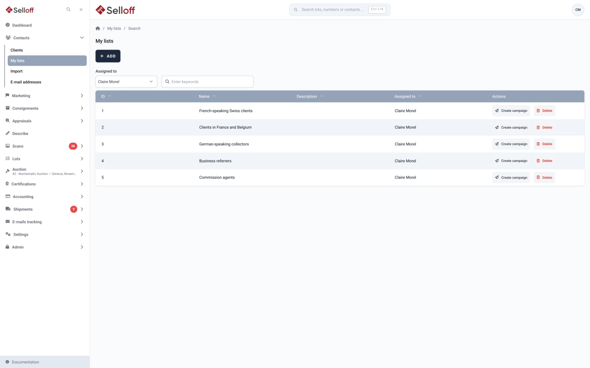590x368 pixels.
Task: Delete the French-speaking Swiss clients list
Action: pos(544,111)
